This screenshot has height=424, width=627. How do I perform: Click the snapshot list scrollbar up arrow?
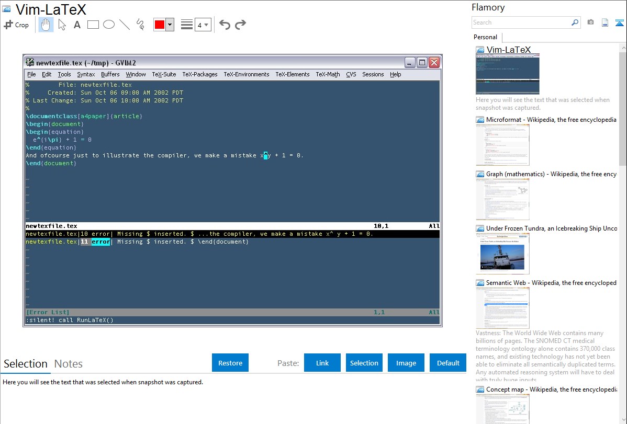[x=623, y=48]
